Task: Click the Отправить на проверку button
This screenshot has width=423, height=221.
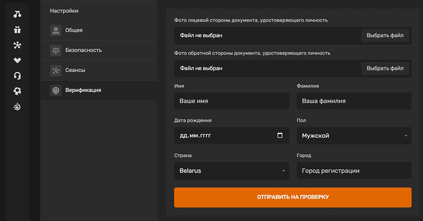Action: tap(293, 197)
